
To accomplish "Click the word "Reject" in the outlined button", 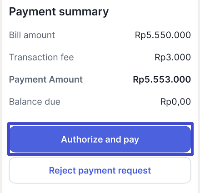I will click(62, 171).
